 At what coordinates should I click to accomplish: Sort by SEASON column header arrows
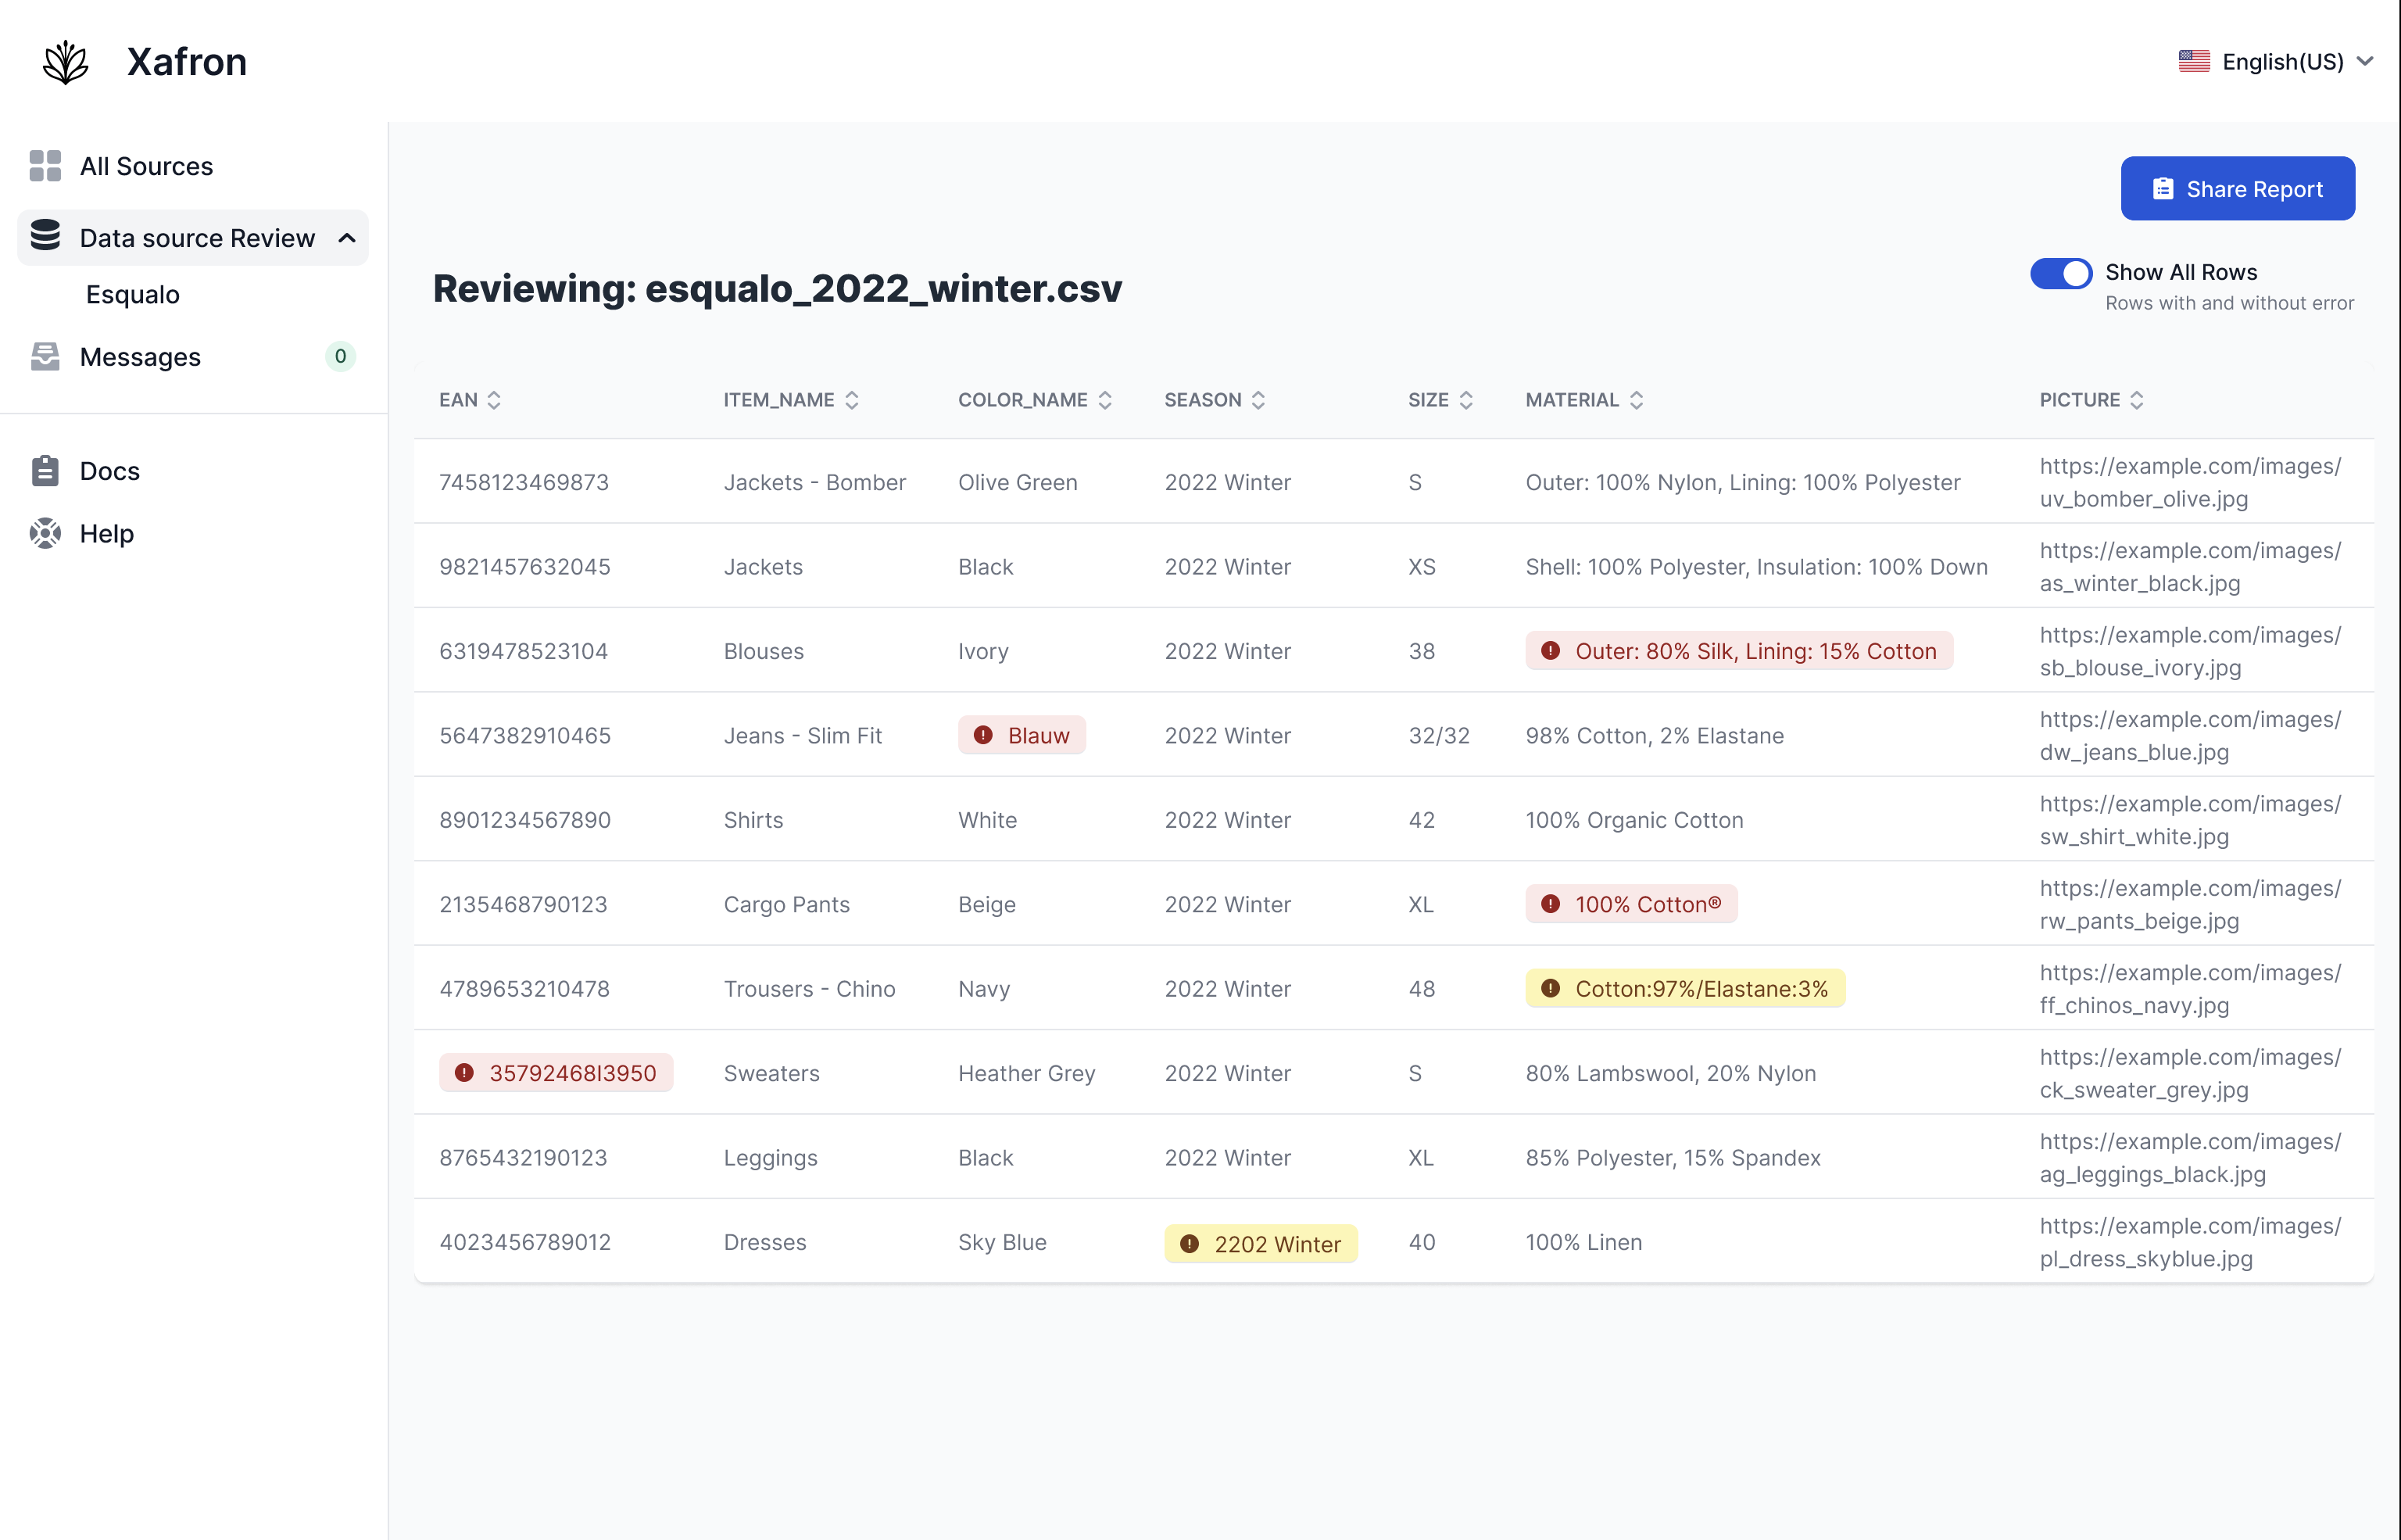coord(1258,400)
